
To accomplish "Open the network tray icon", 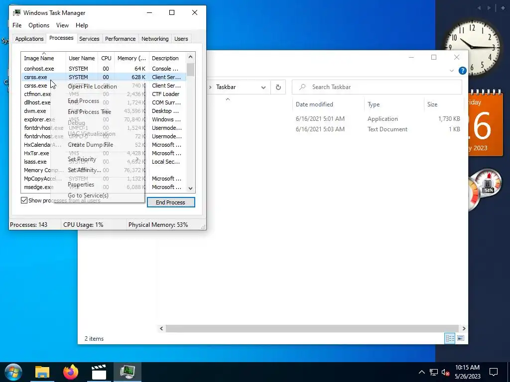I will point(434,372).
